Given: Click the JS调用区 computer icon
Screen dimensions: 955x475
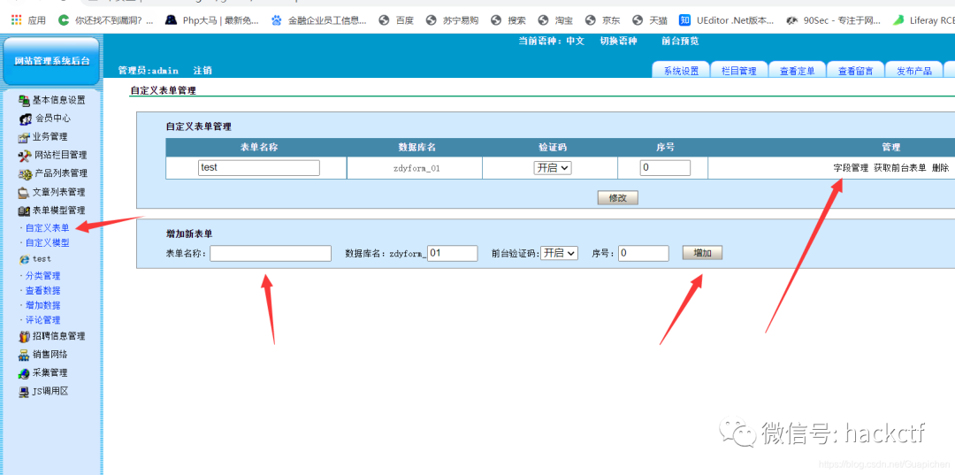Looking at the screenshot, I should [x=25, y=392].
